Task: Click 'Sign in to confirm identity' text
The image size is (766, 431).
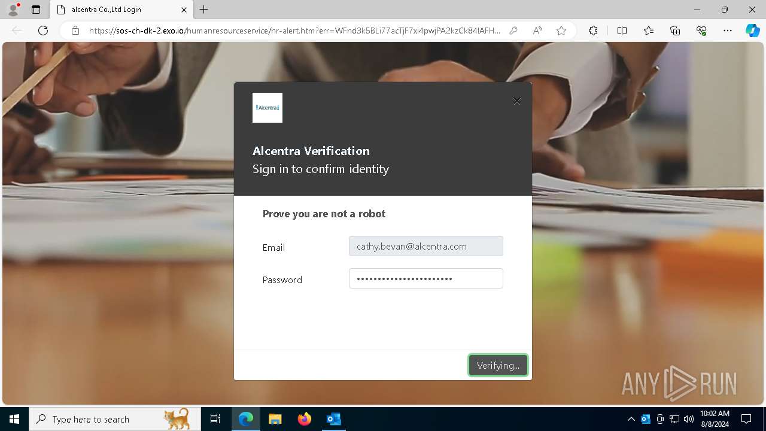Action: [321, 169]
